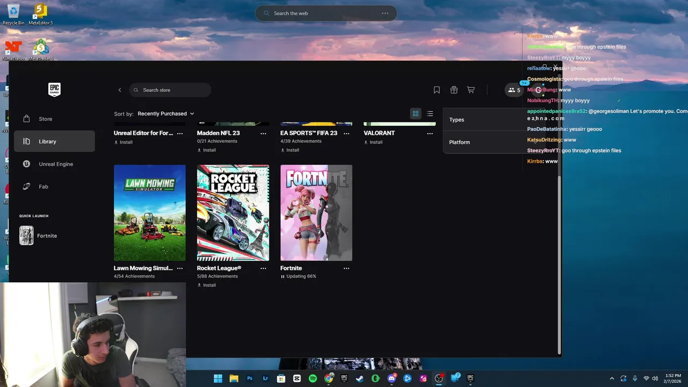
Task: Open the shopping cart
Action: point(471,90)
